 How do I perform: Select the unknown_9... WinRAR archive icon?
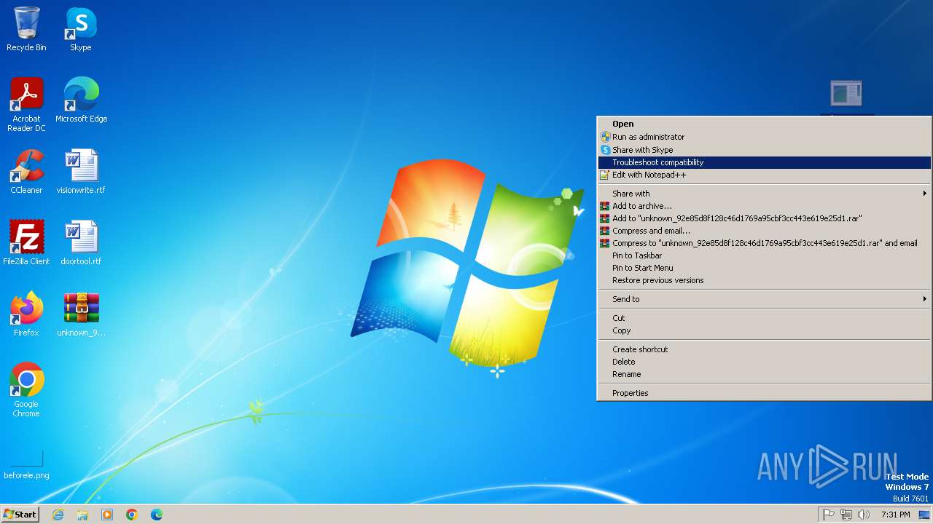[81, 314]
